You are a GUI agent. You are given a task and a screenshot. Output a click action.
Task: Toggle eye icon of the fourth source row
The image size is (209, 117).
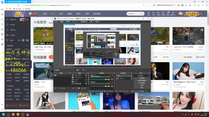pos(86,82)
